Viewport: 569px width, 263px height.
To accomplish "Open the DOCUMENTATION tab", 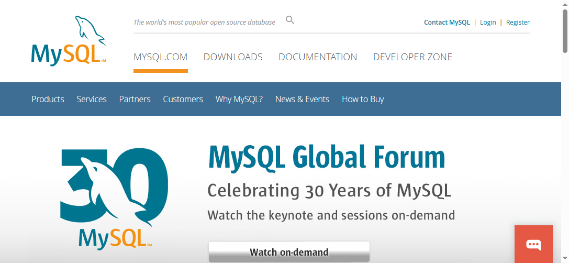I will [318, 57].
